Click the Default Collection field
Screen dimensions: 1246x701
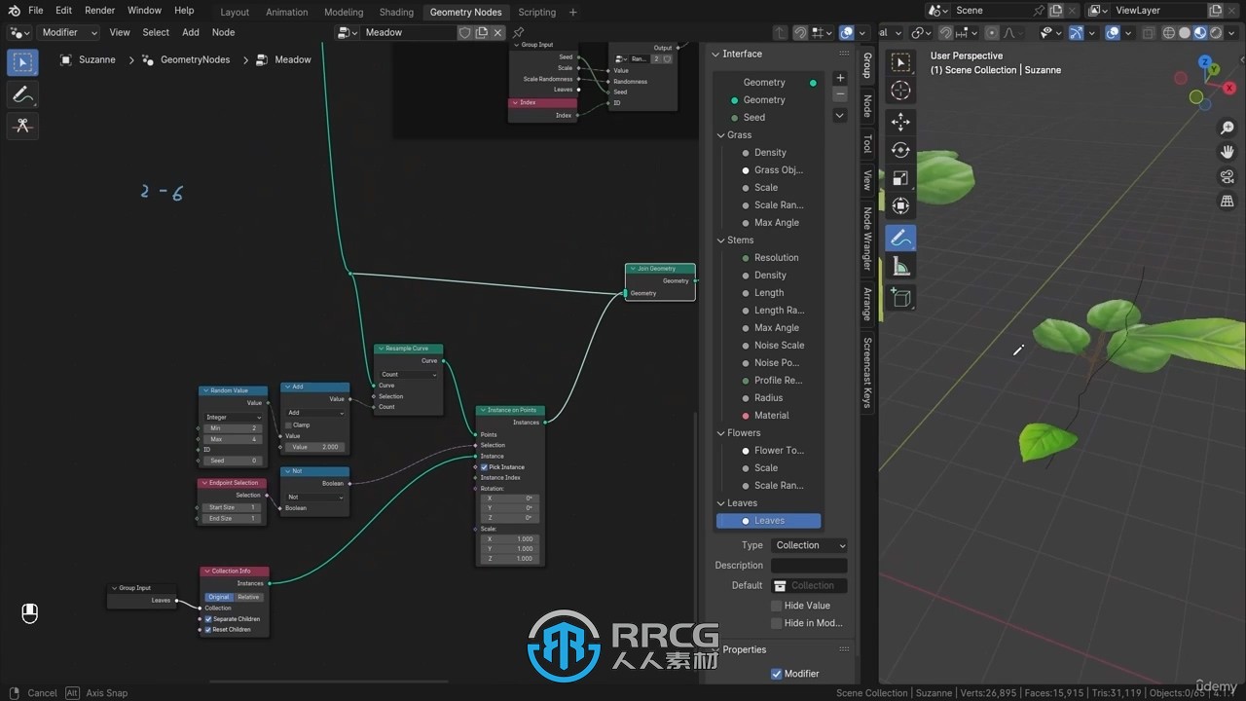[x=809, y=586]
